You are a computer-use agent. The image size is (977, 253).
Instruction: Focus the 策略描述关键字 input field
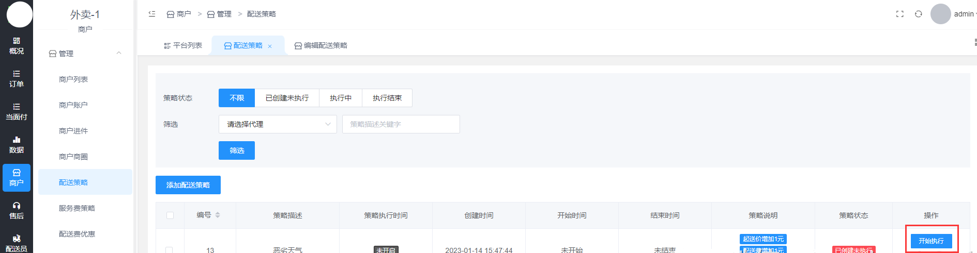click(x=401, y=124)
